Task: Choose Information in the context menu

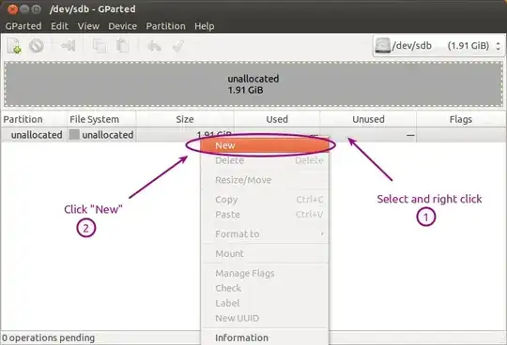Action: click(x=265, y=337)
